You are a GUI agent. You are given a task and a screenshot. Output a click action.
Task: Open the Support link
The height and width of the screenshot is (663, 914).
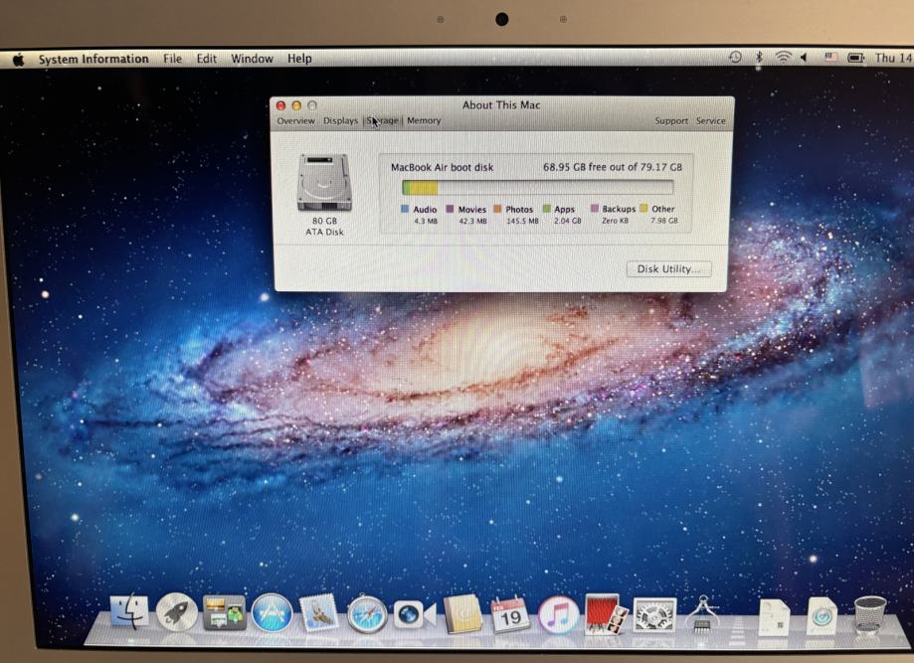[671, 120]
